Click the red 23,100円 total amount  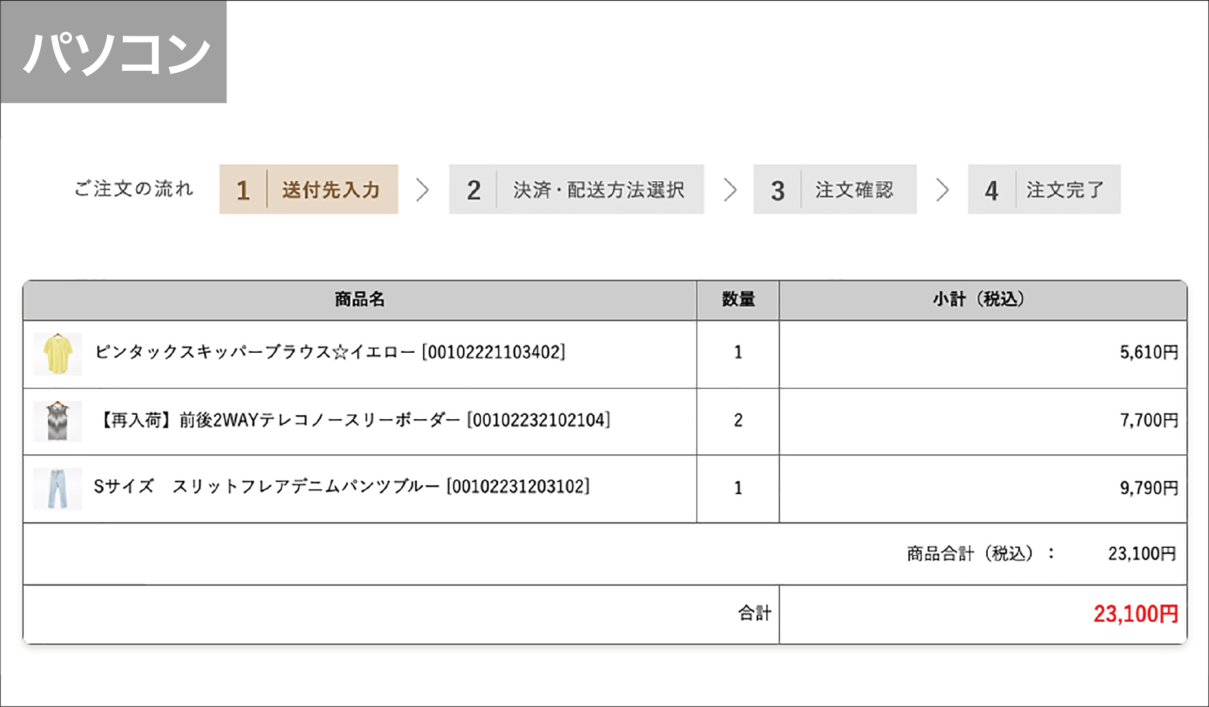[1136, 614]
